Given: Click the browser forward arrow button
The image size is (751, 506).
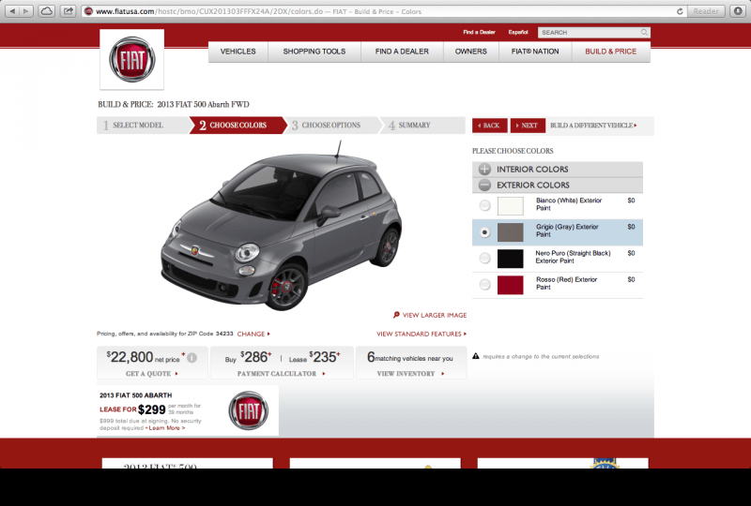Looking at the screenshot, I should [26, 11].
